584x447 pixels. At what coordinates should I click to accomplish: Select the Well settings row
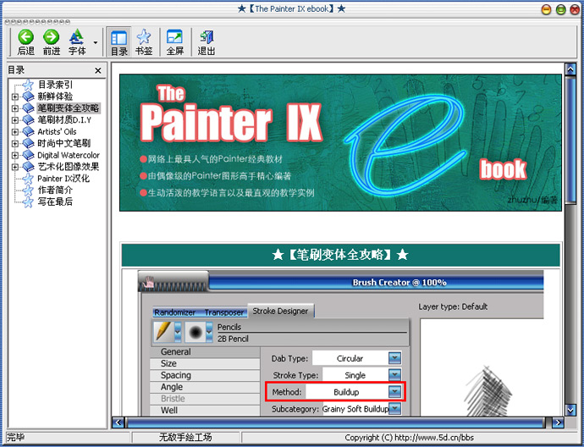(205, 410)
